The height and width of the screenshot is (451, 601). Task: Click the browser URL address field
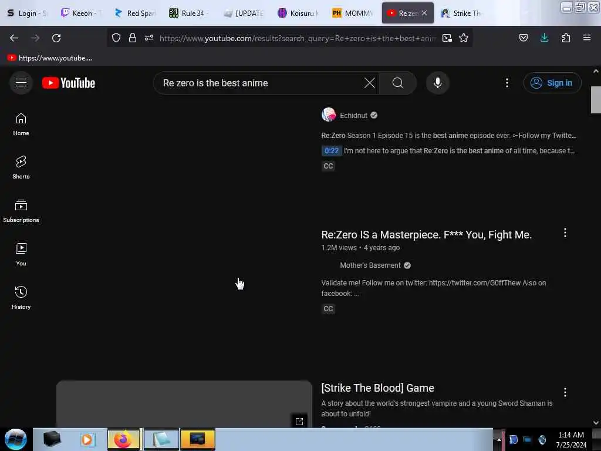coord(298,38)
